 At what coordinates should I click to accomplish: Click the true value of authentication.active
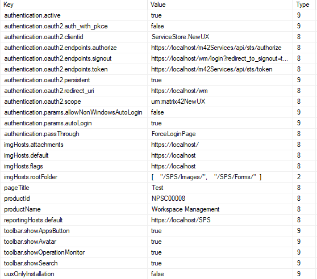[x=156, y=15]
